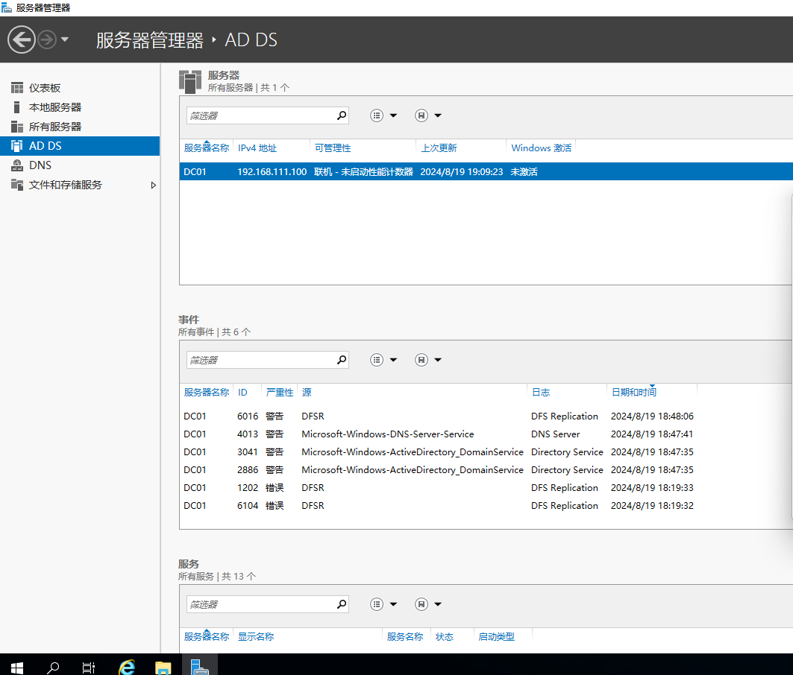Select the Local Server (本地服务器) icon
Screen dimensions: 793x675
tap(16, 107)
